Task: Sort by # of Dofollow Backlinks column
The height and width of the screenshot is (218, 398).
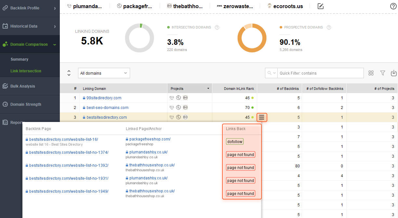Action: click(325, 89)
